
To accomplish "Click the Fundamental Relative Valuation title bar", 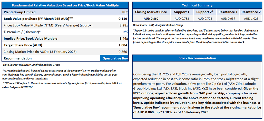I will coord(65,5).
